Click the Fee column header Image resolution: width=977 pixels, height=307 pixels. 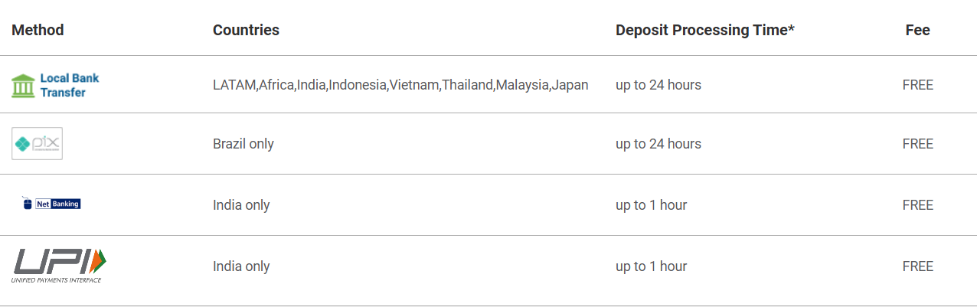(x=917, y=30)
